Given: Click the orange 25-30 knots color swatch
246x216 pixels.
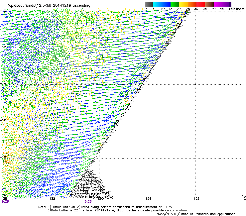Looking at the screenshot, I should point(192,4).
